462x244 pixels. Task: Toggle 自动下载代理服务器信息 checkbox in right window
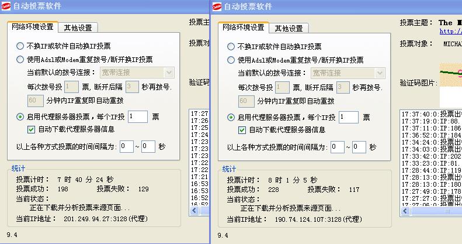point(242,130)
